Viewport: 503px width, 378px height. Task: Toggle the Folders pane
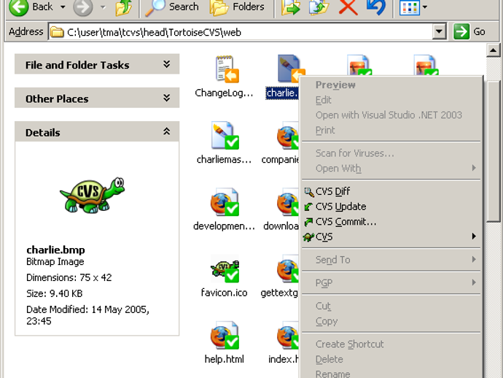[237, 7]
